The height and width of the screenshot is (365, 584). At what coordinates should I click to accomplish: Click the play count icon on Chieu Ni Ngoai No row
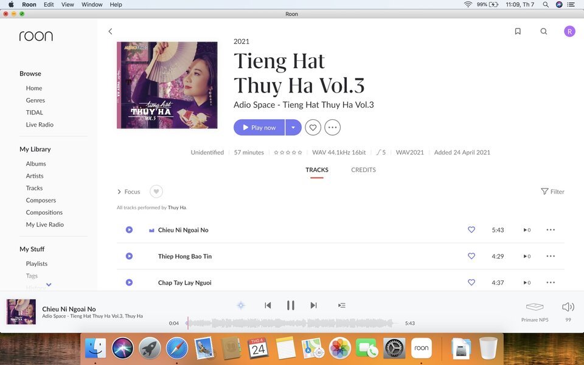[x=527, y=230]
